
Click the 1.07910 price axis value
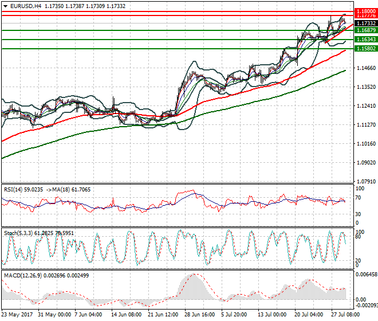(x=366, y=181)
